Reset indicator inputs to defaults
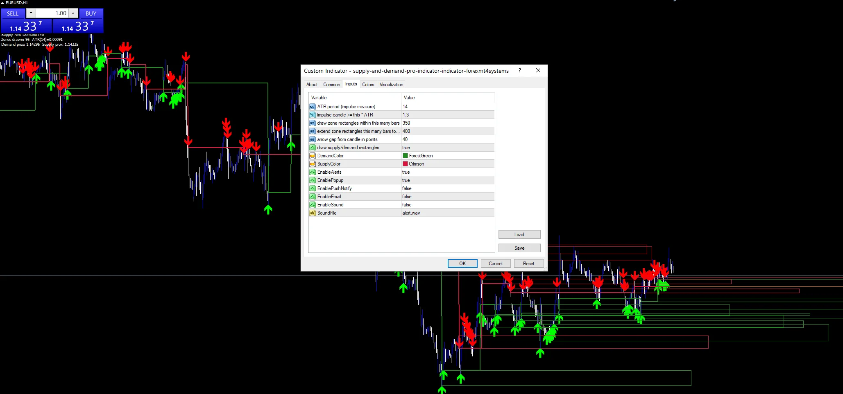The image size is (843, 394). tap(528, 264)
